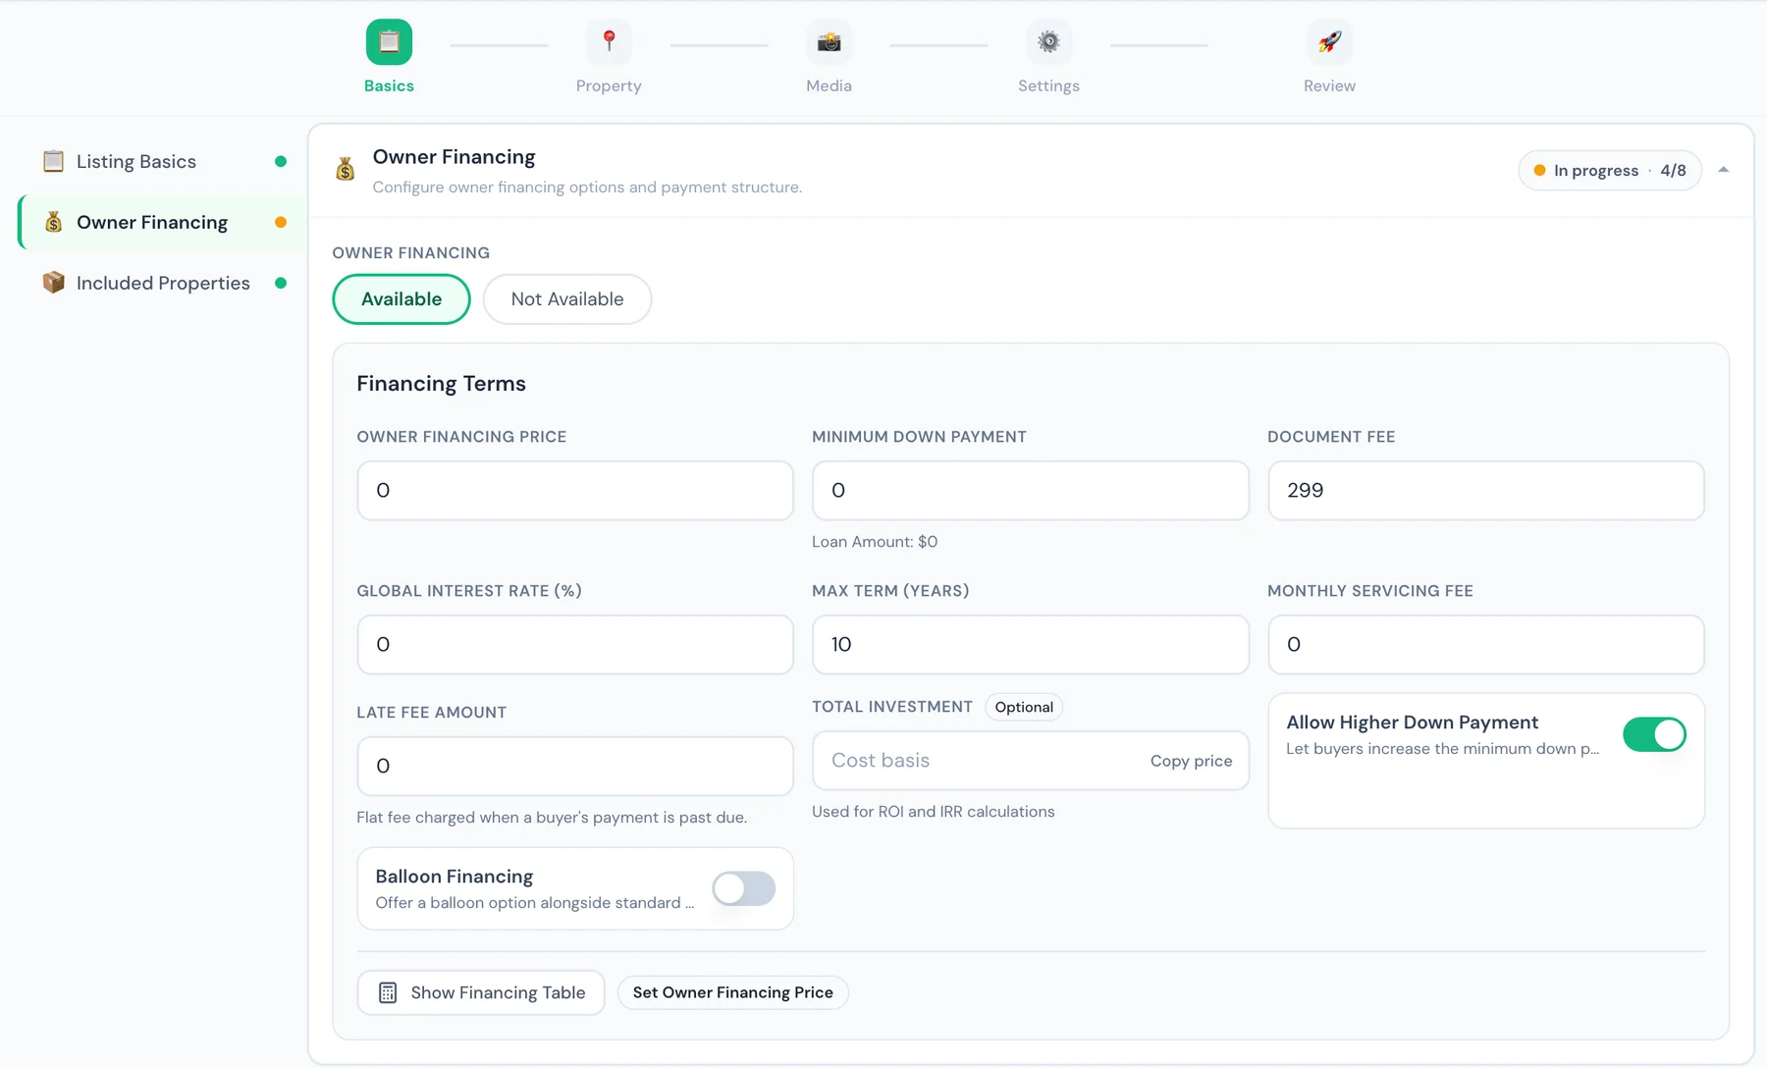
Task: Click the Included Properties box icon
Action: [x=54, y=283]
